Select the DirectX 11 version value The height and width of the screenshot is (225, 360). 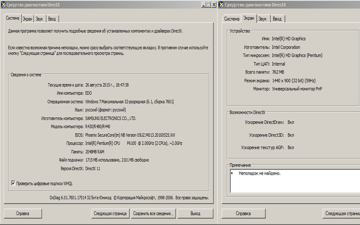pyautogui.click(x=93, y=169)
